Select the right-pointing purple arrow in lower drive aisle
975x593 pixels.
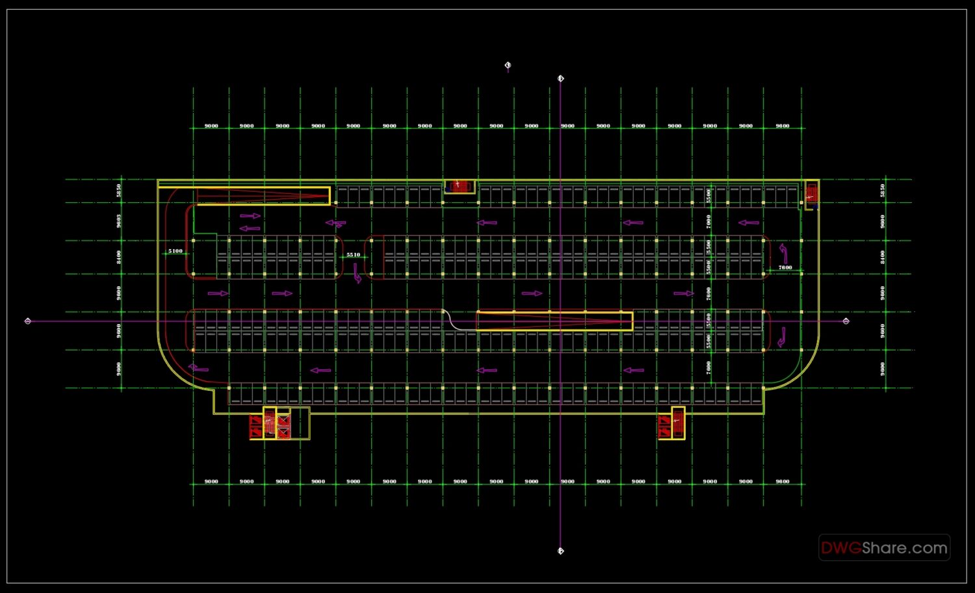click(533, 293)
